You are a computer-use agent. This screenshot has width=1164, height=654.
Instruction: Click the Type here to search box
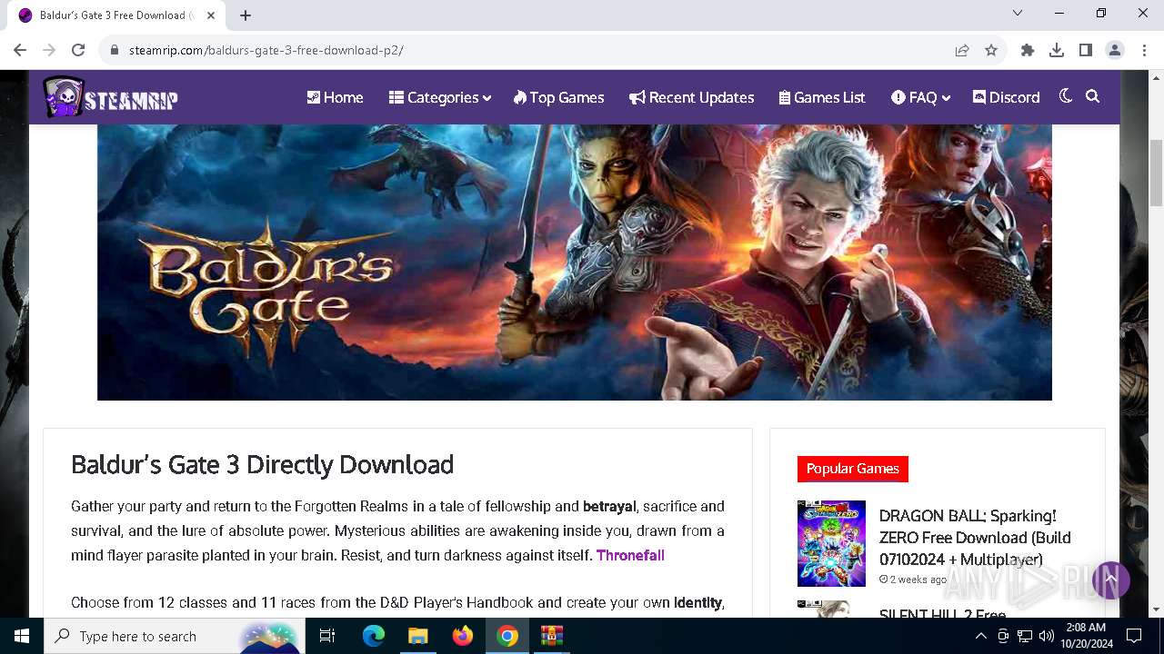coord(173,636)
